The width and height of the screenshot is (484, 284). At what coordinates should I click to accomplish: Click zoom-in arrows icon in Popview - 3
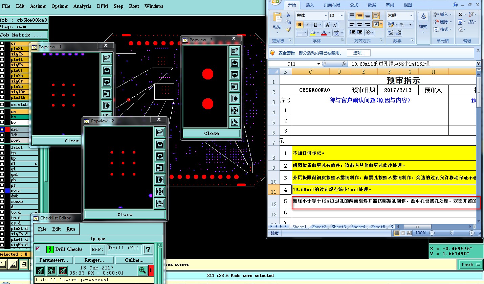[x=235, y=110]
